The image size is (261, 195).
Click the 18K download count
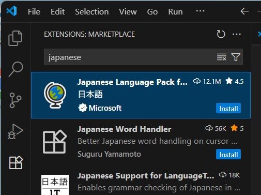229,175
